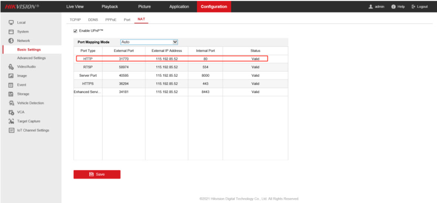This screenshot has height=203, width=437.
Task: Click the Logout link
Action: 420,7
